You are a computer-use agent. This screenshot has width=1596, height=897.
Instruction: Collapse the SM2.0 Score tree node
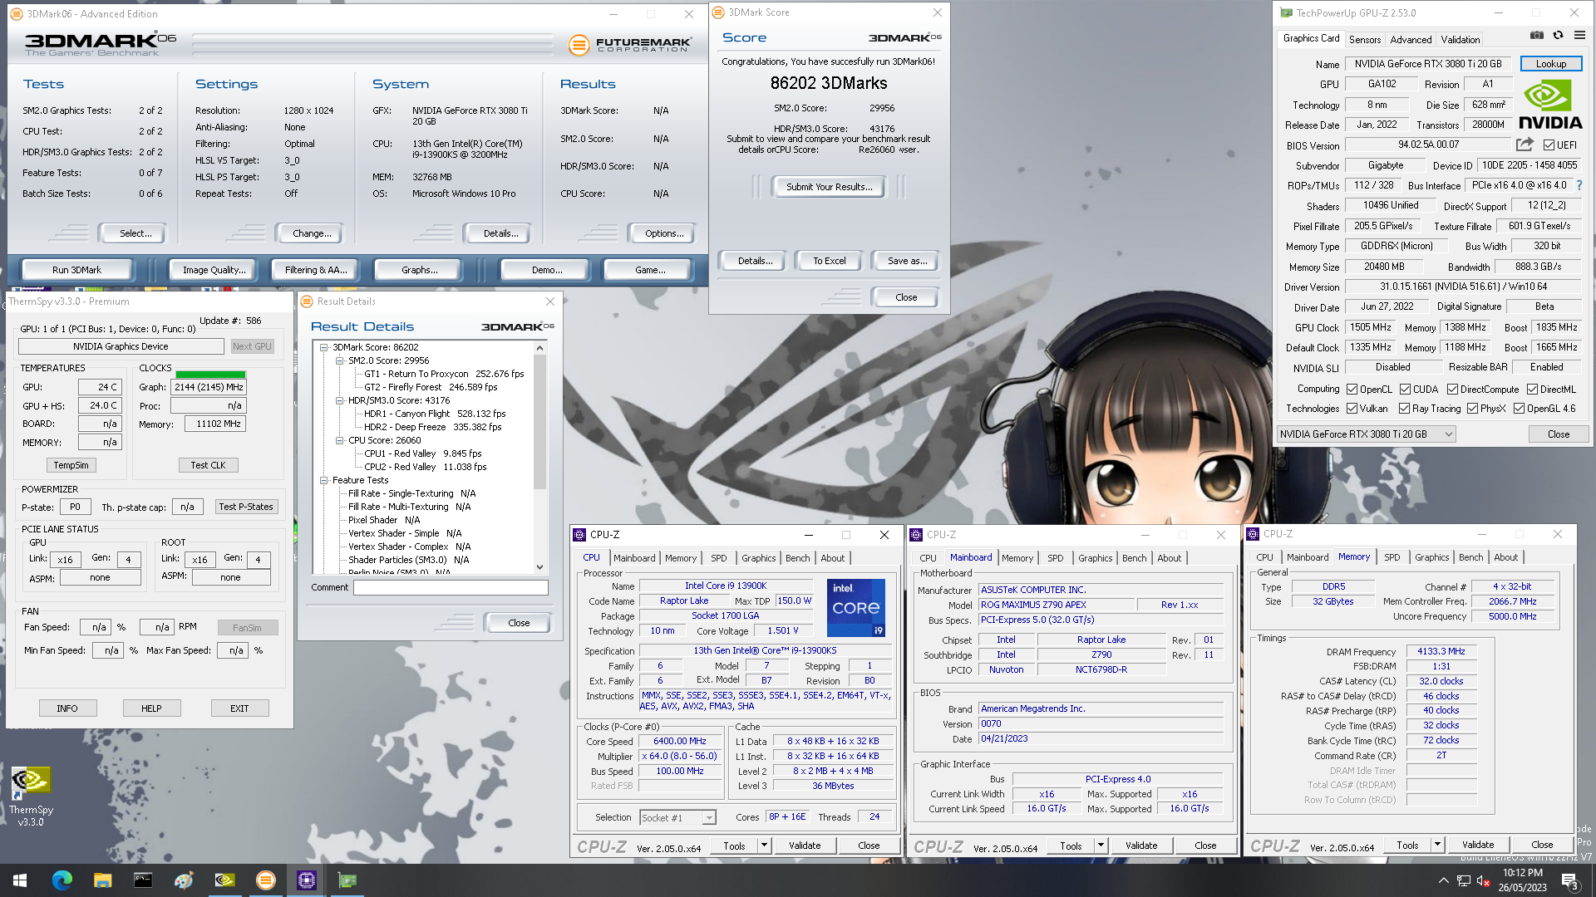pos(339,360)
